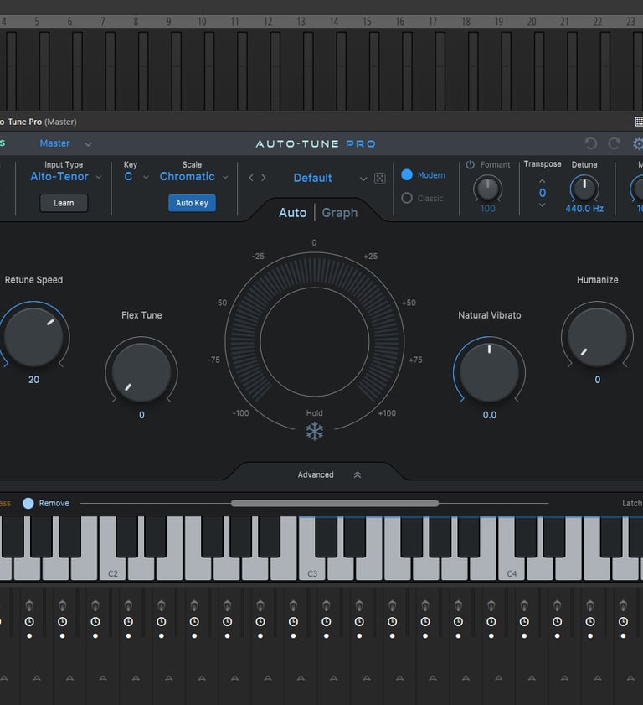This screenshot has height=705, width=643.
Task: Click the Natural Vibrato knob
Action: click(490, 373)
